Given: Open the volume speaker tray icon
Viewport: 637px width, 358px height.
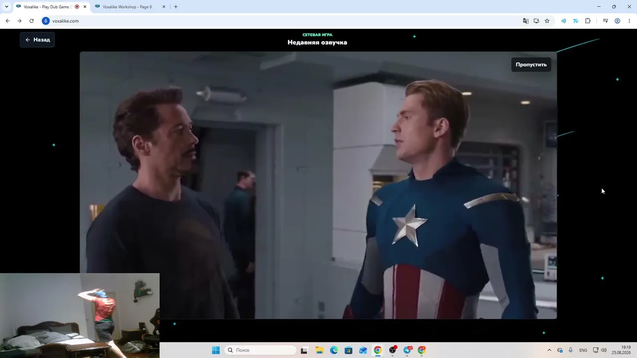Looking at the screenshot, I should (x=604, y=350).
